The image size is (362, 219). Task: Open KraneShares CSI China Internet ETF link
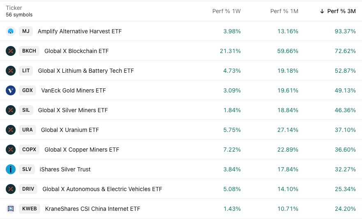pos(92,209)
